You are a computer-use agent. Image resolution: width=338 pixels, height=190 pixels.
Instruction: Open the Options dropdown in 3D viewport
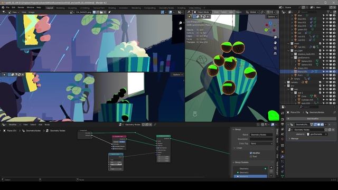[272, 16]
